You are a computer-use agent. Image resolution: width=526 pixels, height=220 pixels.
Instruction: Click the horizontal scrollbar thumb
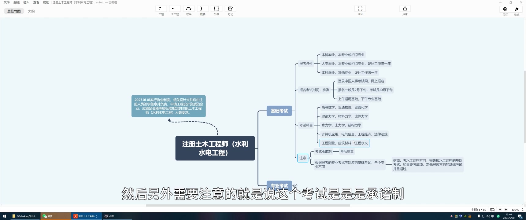248,205
